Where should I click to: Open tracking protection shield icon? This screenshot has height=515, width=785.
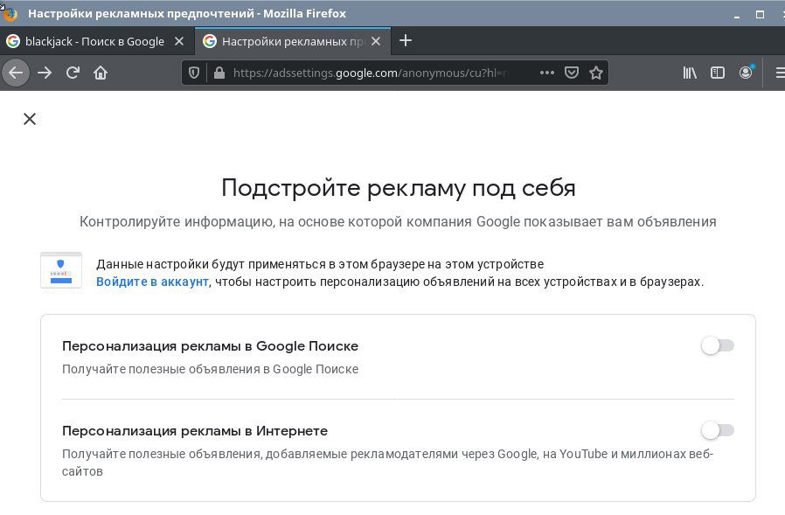coord(194,73)
